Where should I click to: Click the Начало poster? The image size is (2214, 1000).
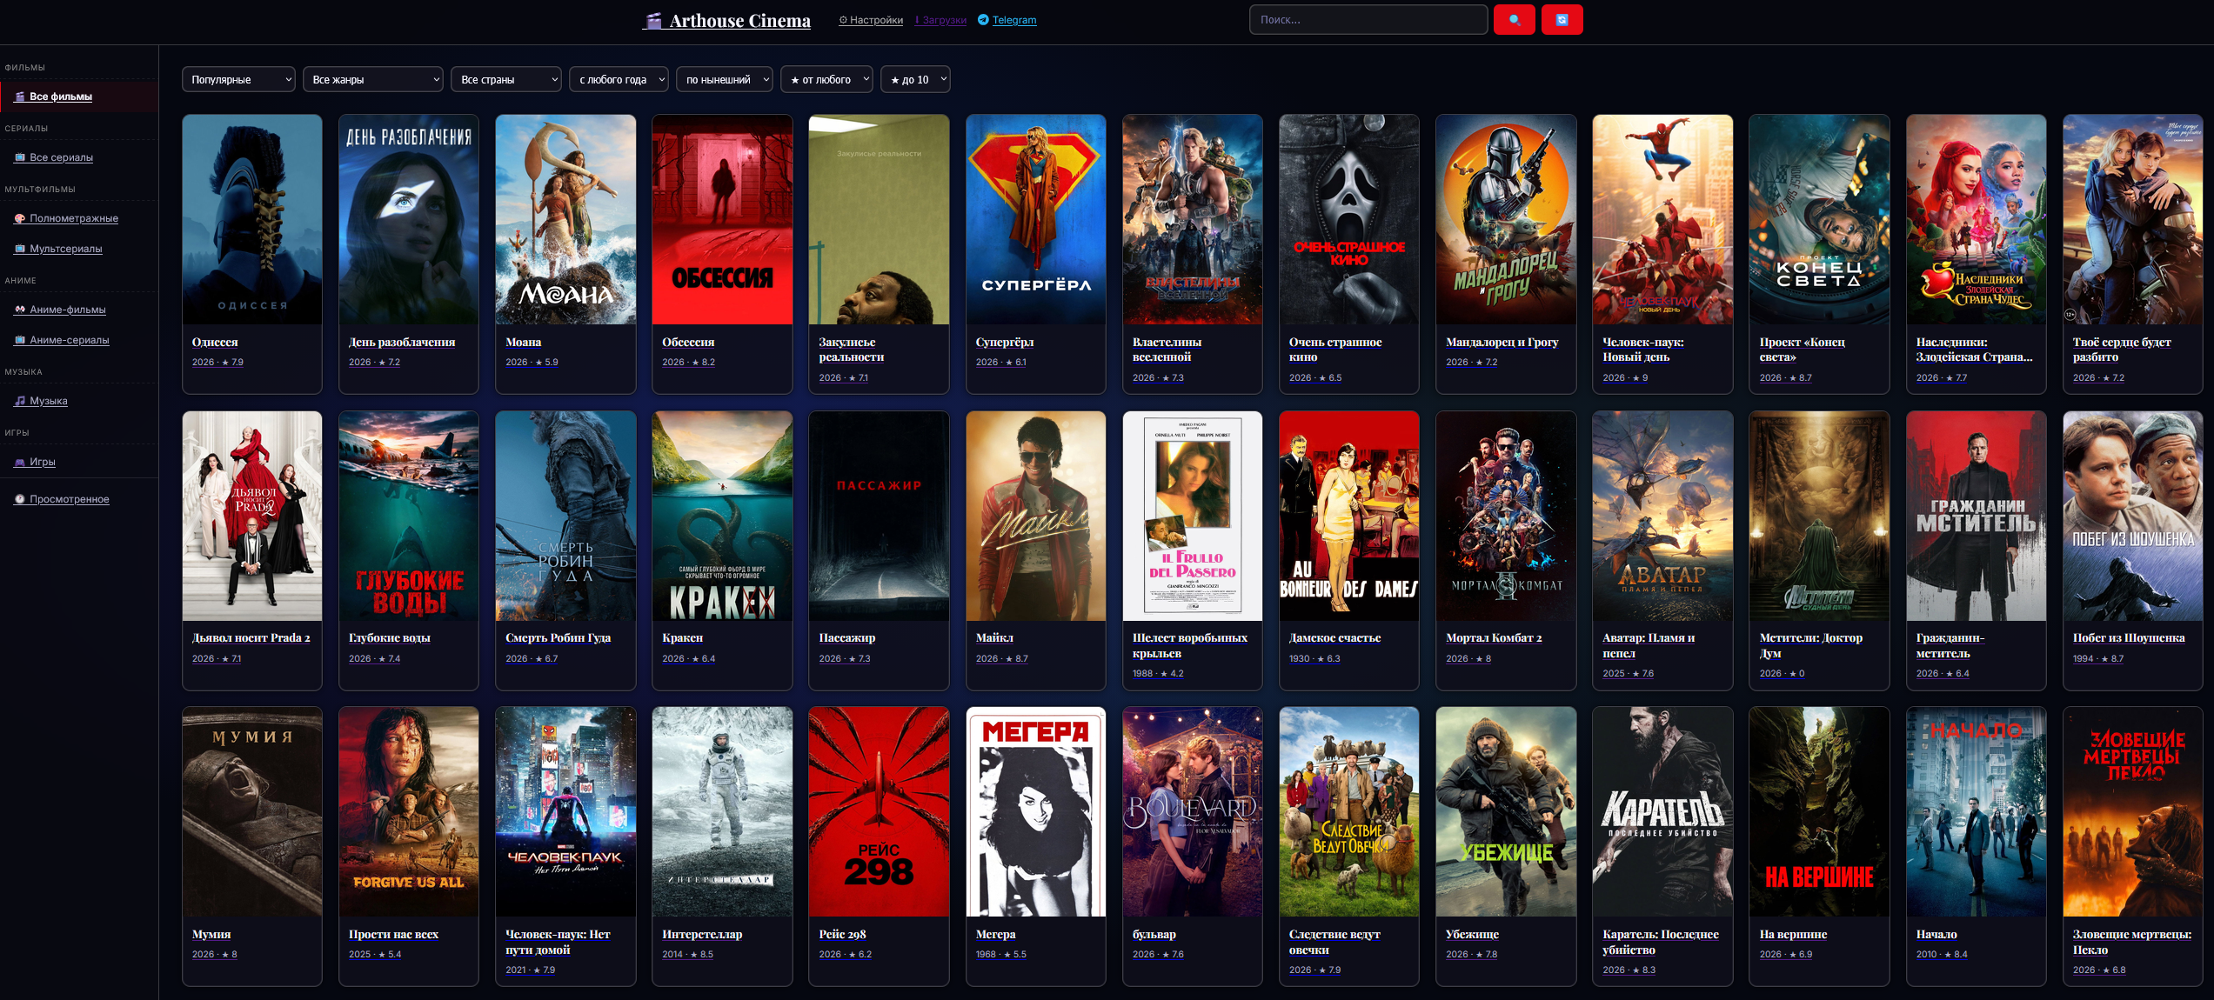coord(1976,811)
